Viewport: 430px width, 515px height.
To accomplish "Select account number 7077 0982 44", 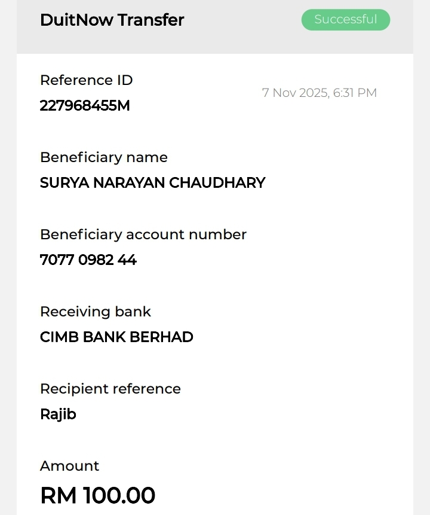I will tap(88, 260).
